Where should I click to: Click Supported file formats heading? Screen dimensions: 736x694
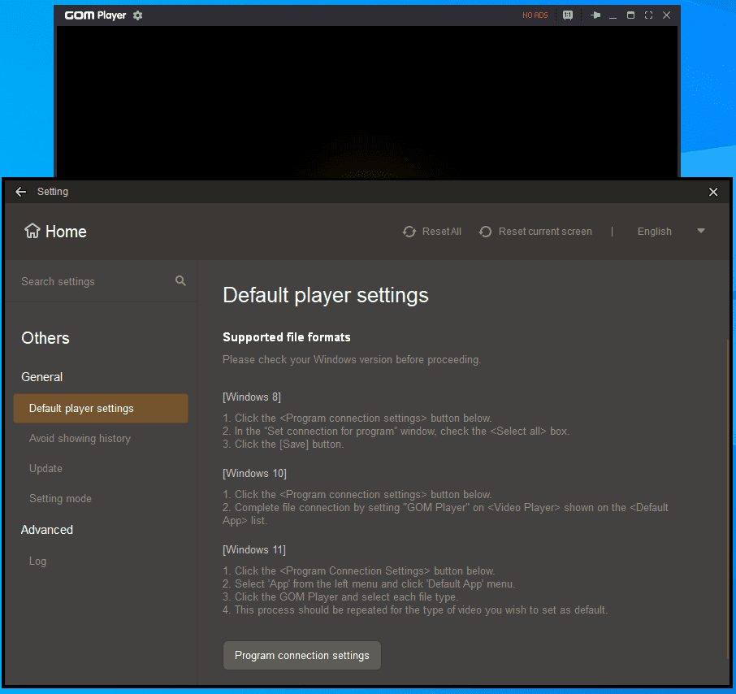click(x=286, y=337)
